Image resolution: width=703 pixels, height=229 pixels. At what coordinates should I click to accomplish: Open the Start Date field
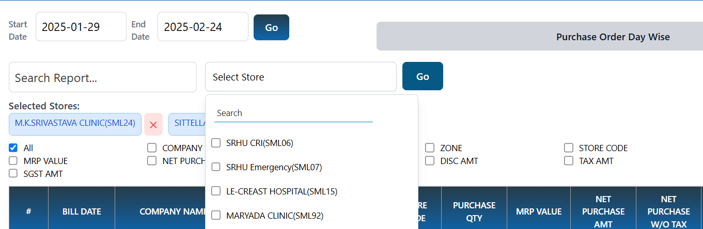[81, 27]
